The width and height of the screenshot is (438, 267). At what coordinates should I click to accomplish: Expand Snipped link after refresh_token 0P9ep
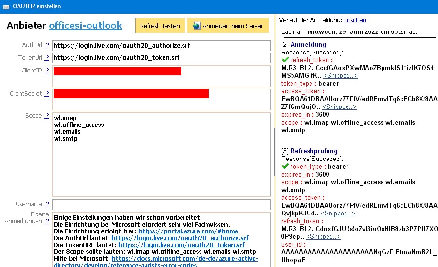323,236
